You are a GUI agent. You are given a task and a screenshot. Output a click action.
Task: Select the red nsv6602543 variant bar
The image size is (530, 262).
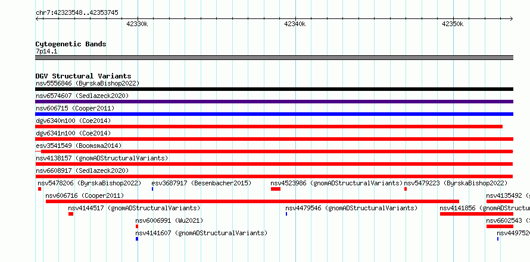500,226
